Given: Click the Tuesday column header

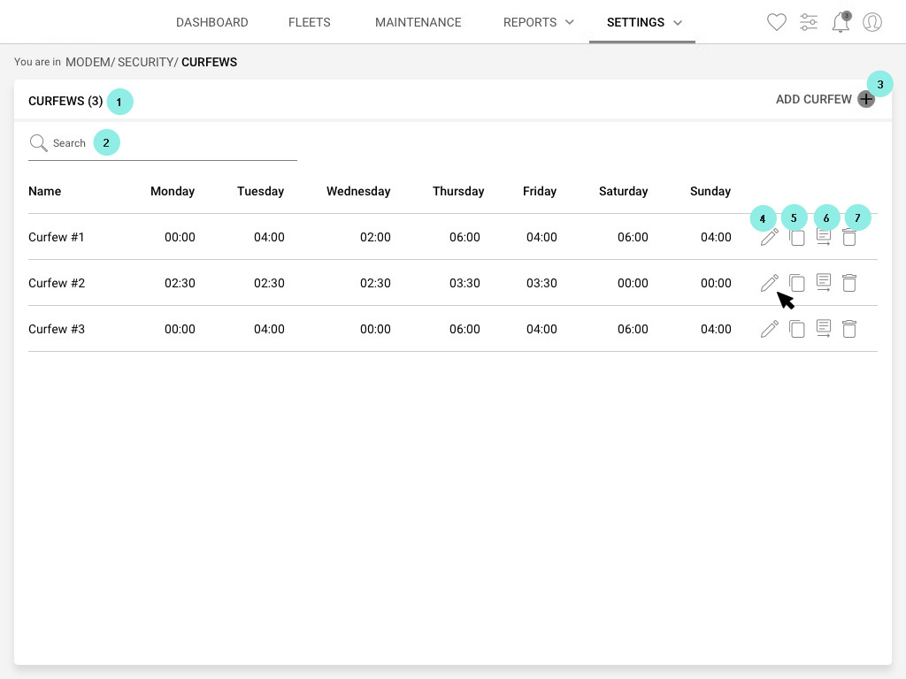Looking at the screenshot, I should pyautogui.click(x=260, y=191).
